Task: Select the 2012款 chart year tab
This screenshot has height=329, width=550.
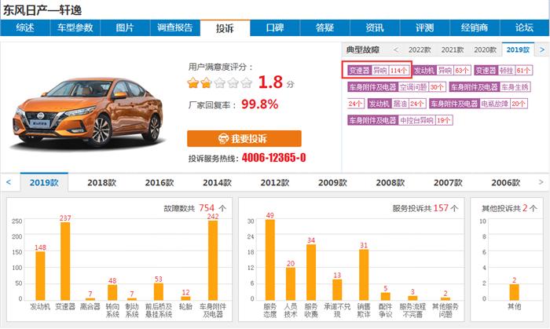Action: (275, 182)
